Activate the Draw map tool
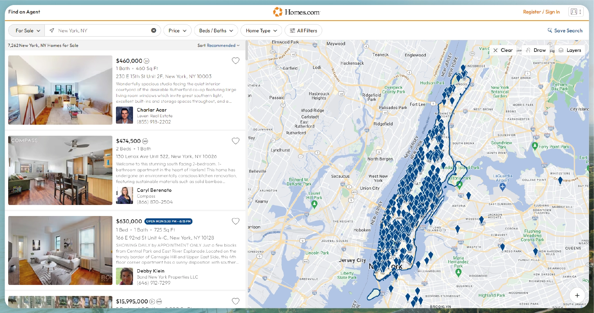The image size is (594, 313). pyautogui.click(x=536, y=50)
